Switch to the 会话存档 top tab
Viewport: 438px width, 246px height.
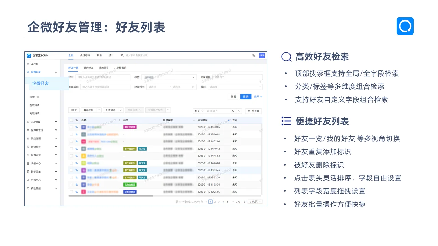85,55
